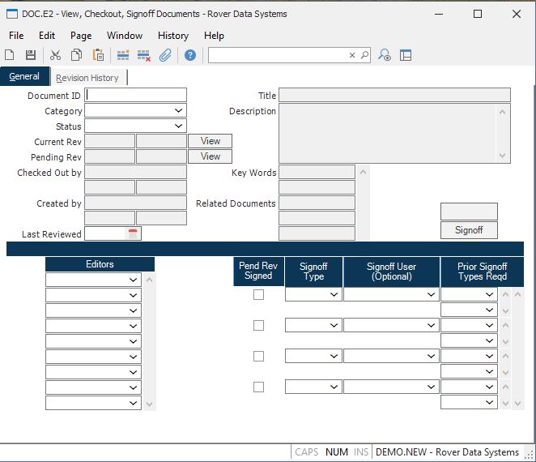Click View button beside Current Rev

211,141
